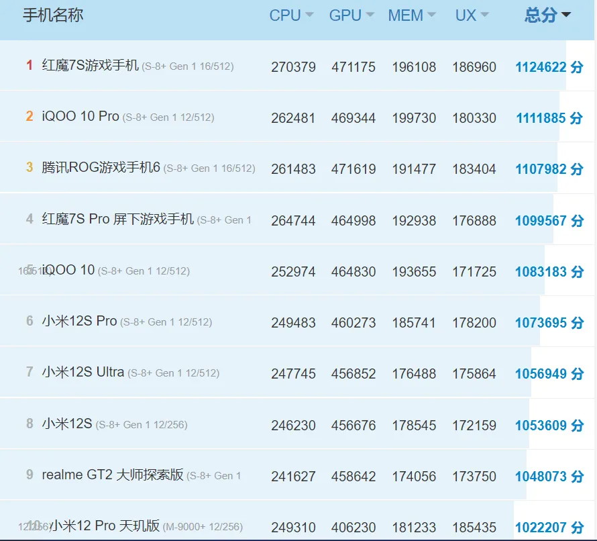Click CPU score 270379

coord(293,67)
